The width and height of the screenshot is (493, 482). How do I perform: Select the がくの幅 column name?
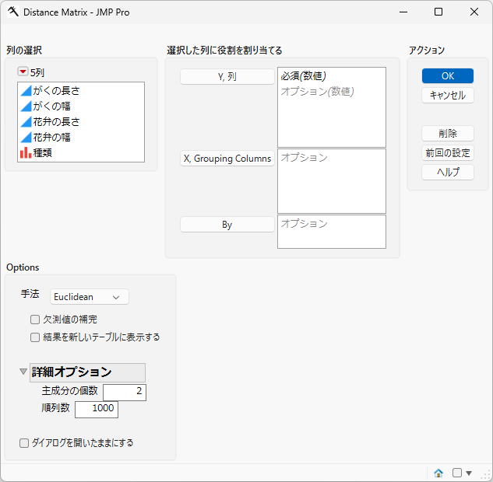[x=51, y=106]
